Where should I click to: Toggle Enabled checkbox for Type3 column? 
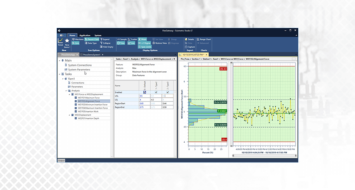tap(167, 92)
